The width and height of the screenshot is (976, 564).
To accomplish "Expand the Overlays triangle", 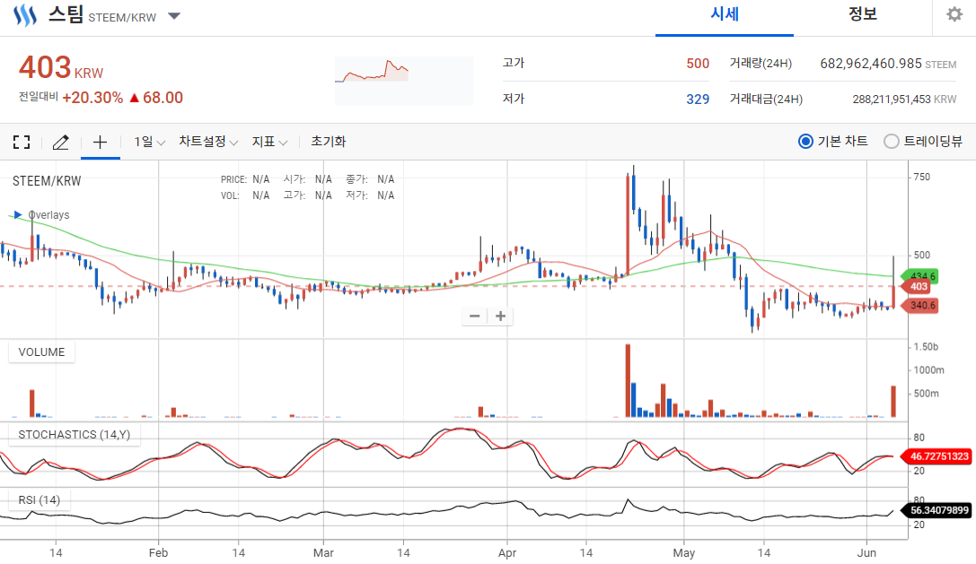I will click(18, 215).
